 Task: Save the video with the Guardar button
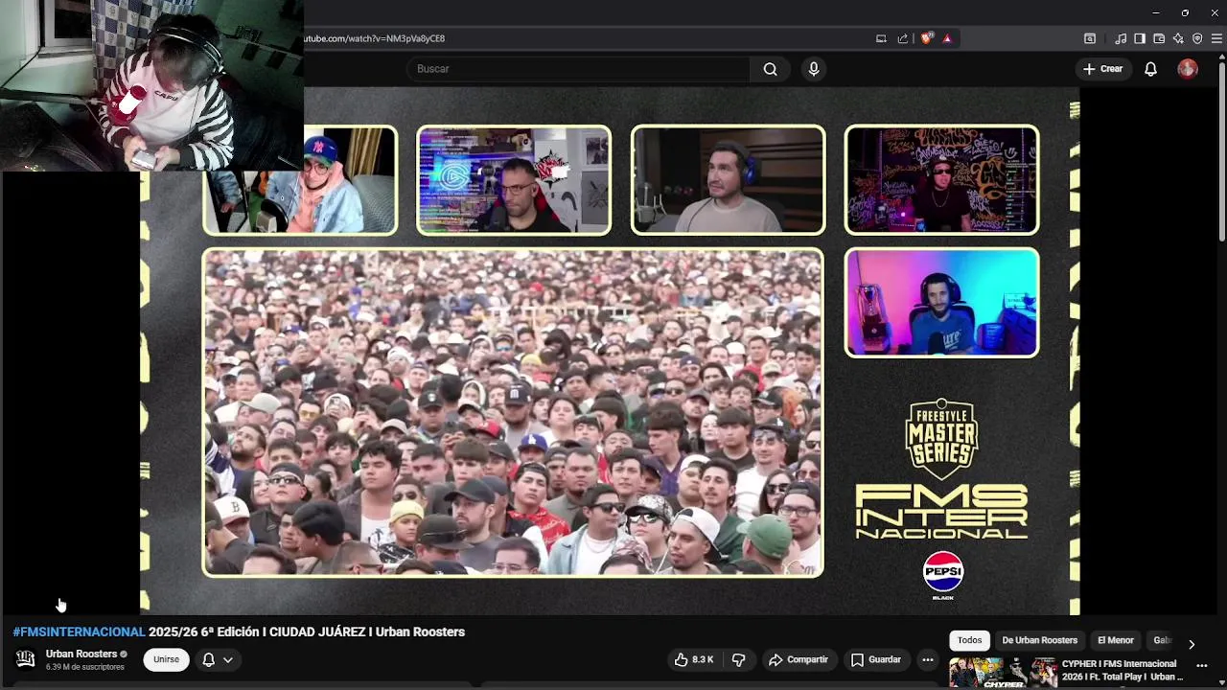click(x=876, y=659)
